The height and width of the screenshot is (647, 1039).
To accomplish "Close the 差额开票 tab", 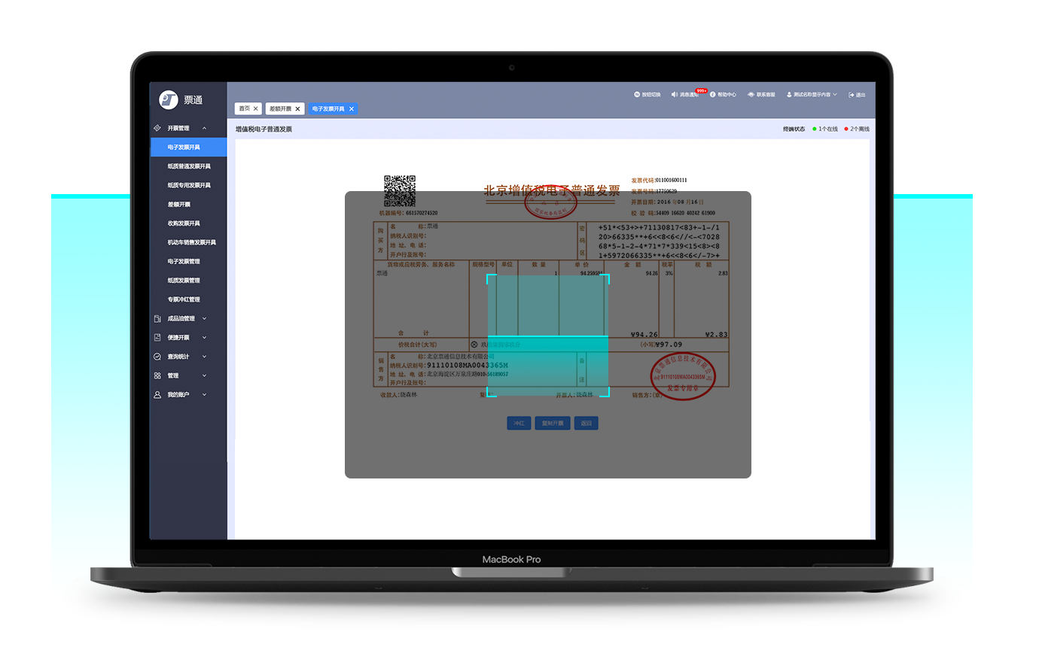I will pyautogui.click(x=297, y=109).
